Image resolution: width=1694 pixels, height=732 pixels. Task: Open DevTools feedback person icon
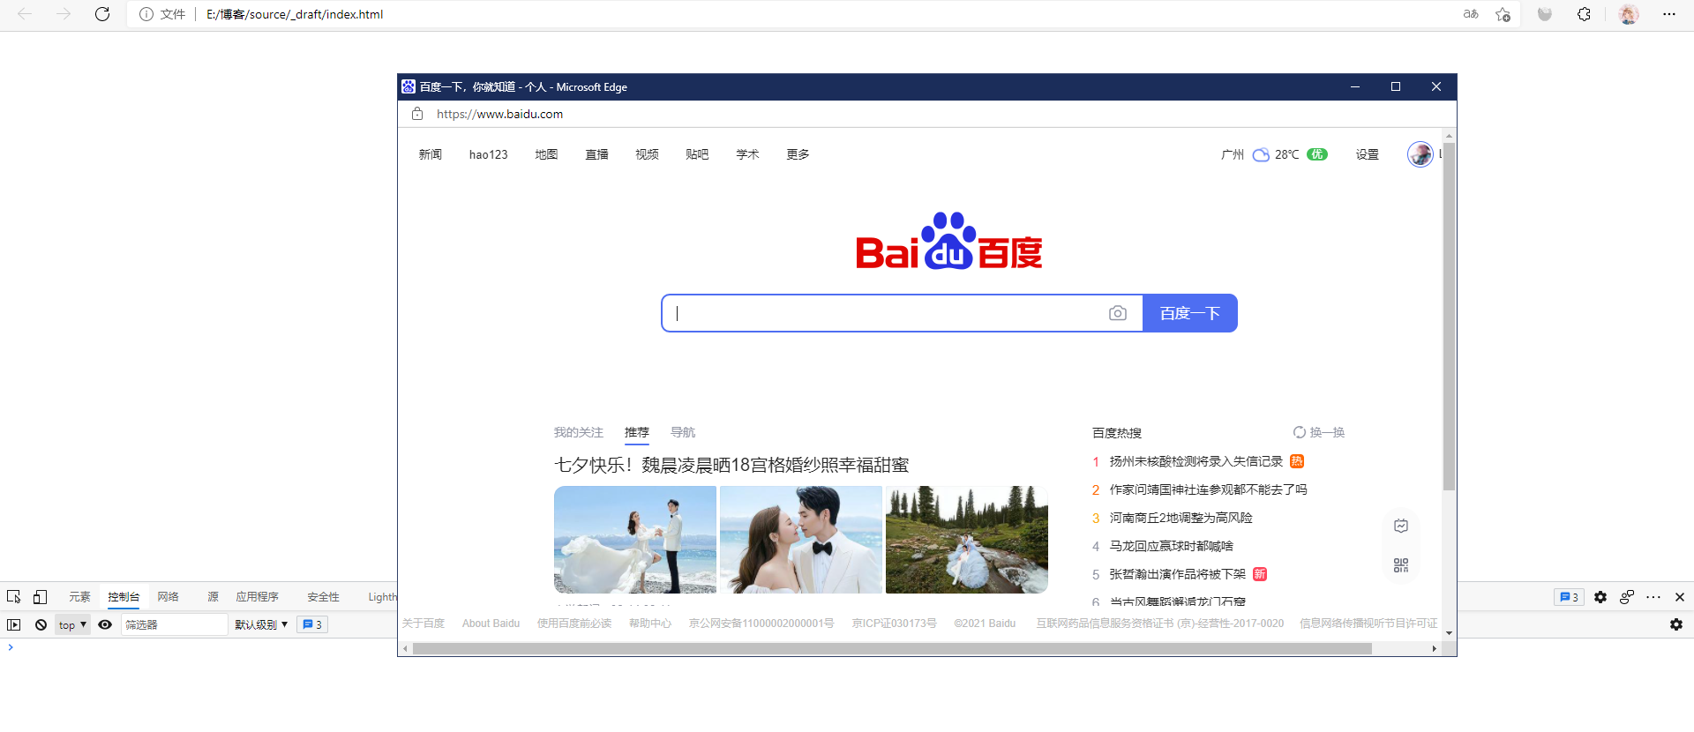[1627, 597]
